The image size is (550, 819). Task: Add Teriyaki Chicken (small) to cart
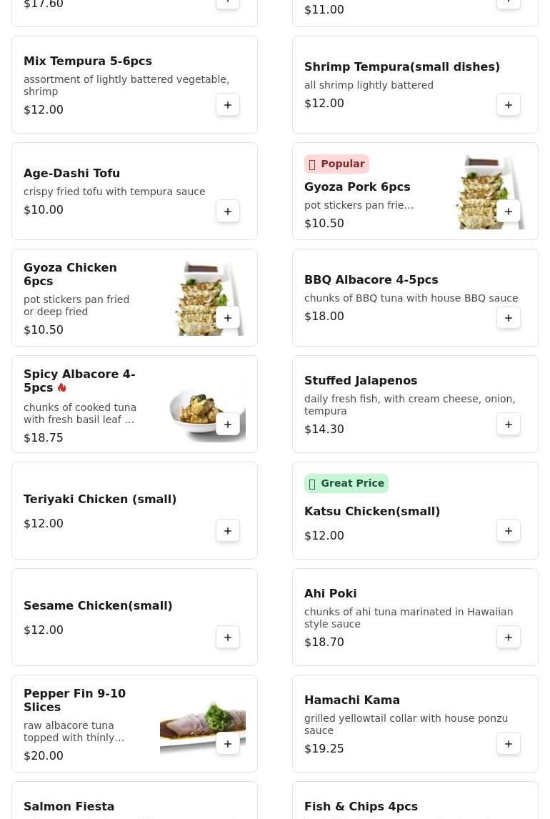228,531
